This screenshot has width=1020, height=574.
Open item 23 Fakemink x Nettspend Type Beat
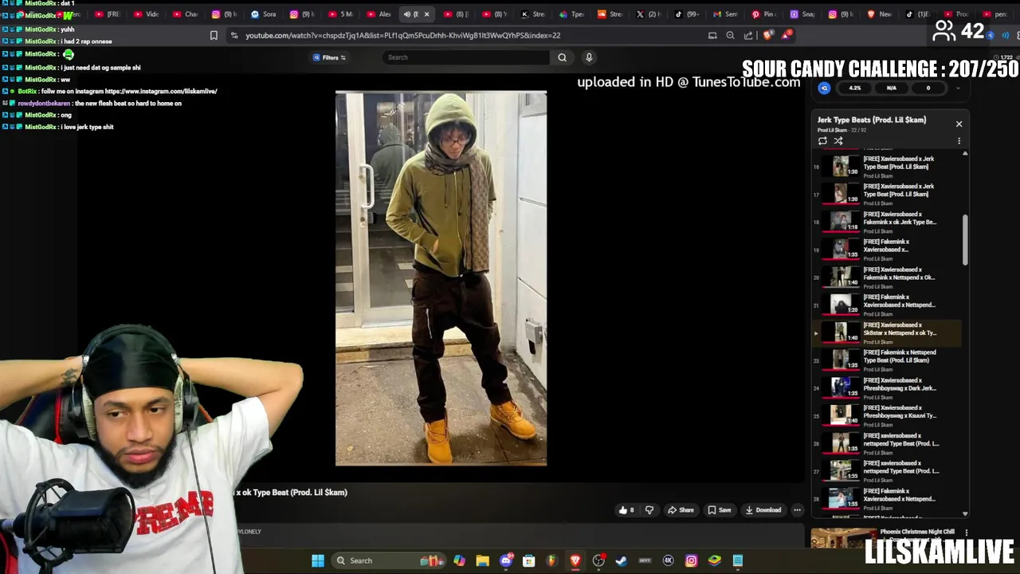886,360
